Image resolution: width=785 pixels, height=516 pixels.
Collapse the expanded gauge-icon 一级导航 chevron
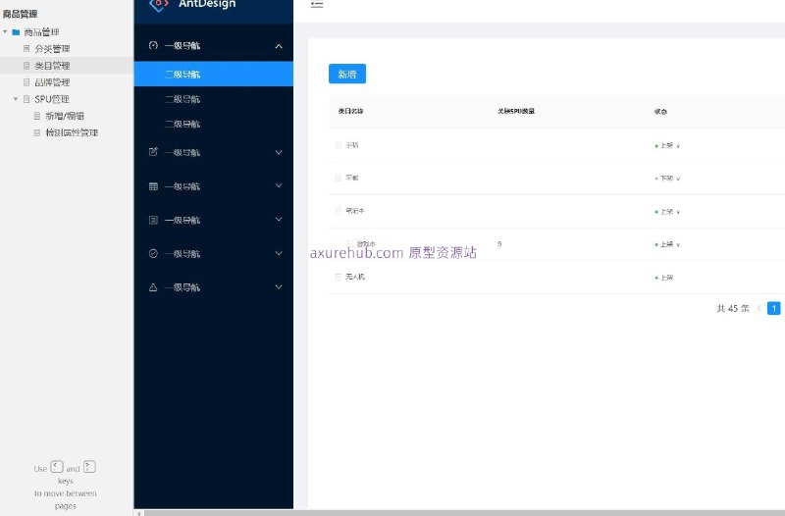click(279, 46)
